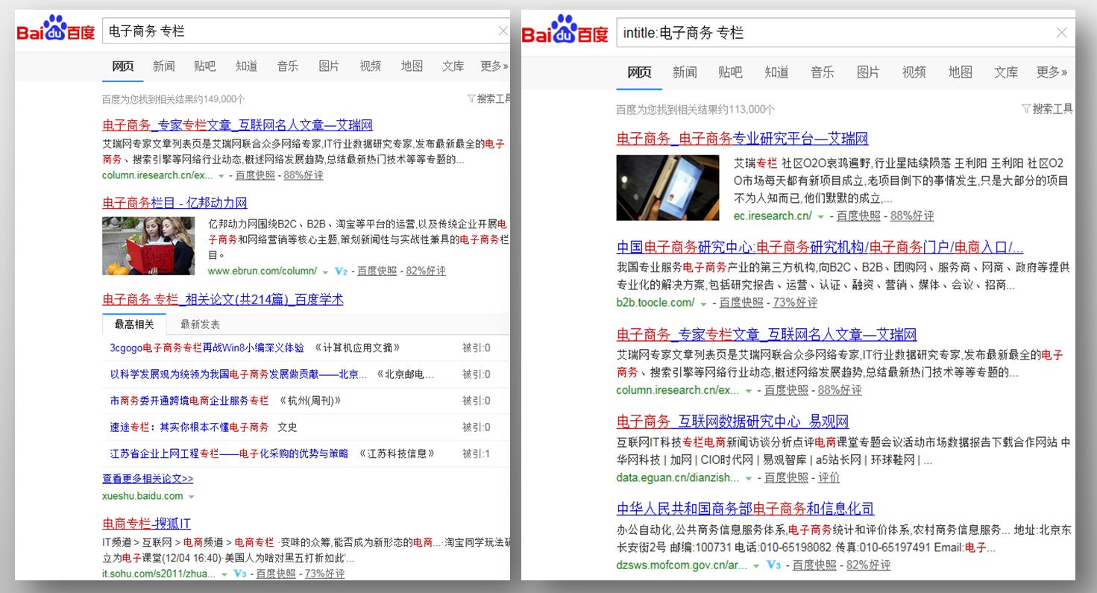This screenshot has height=593, width=1097.
Task: Click V3 badge beside dzsws.mofcom.gov.cn result
Action: [x=773, y=565]
